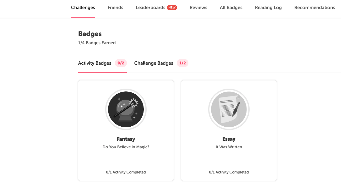This screenshot has width=341, height=187.
Task: Click the Challenges navigation item
Action: 83,7
